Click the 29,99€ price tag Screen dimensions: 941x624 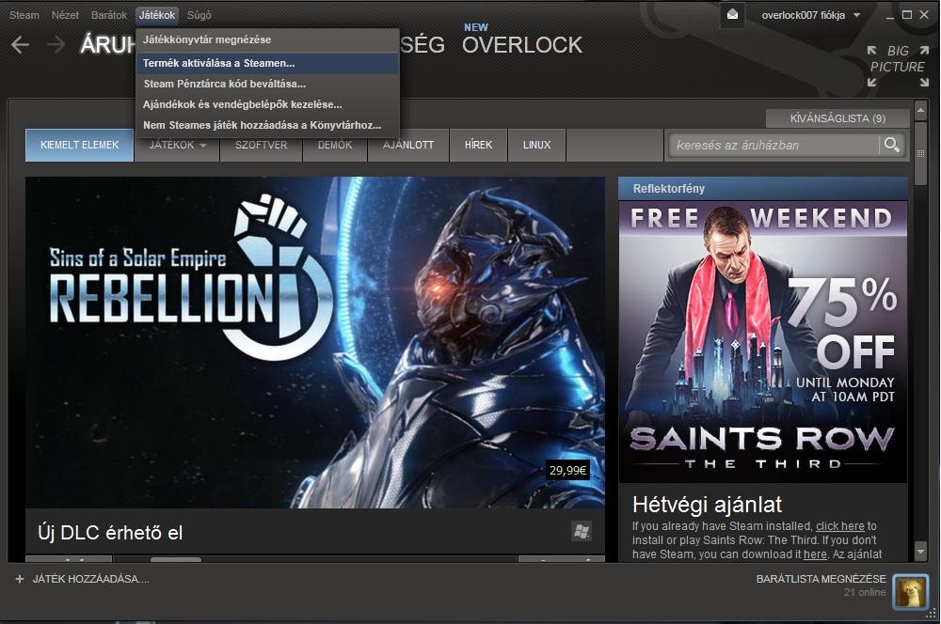coord(567,471)
